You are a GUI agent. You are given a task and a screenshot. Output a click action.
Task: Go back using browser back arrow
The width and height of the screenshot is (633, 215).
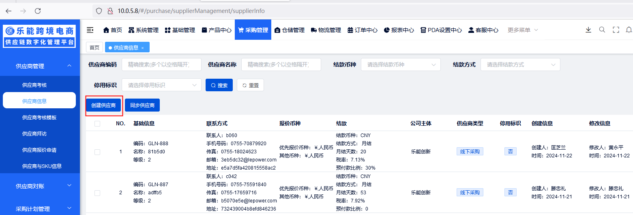tap(9, 11)
